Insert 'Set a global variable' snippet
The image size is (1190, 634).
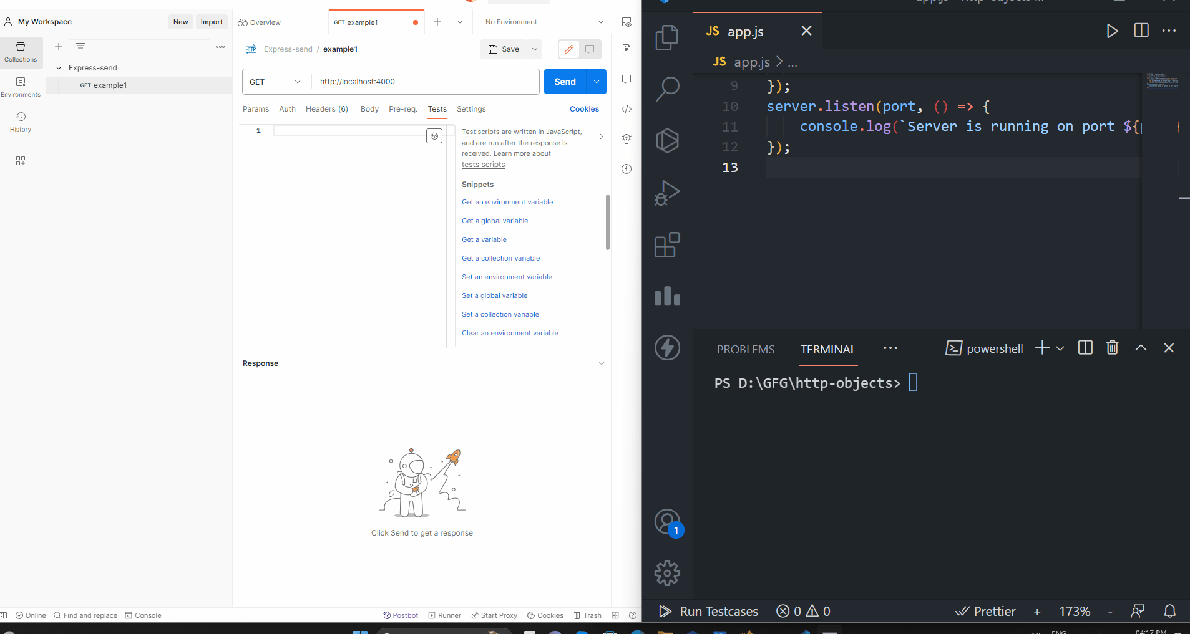[495, 295]
